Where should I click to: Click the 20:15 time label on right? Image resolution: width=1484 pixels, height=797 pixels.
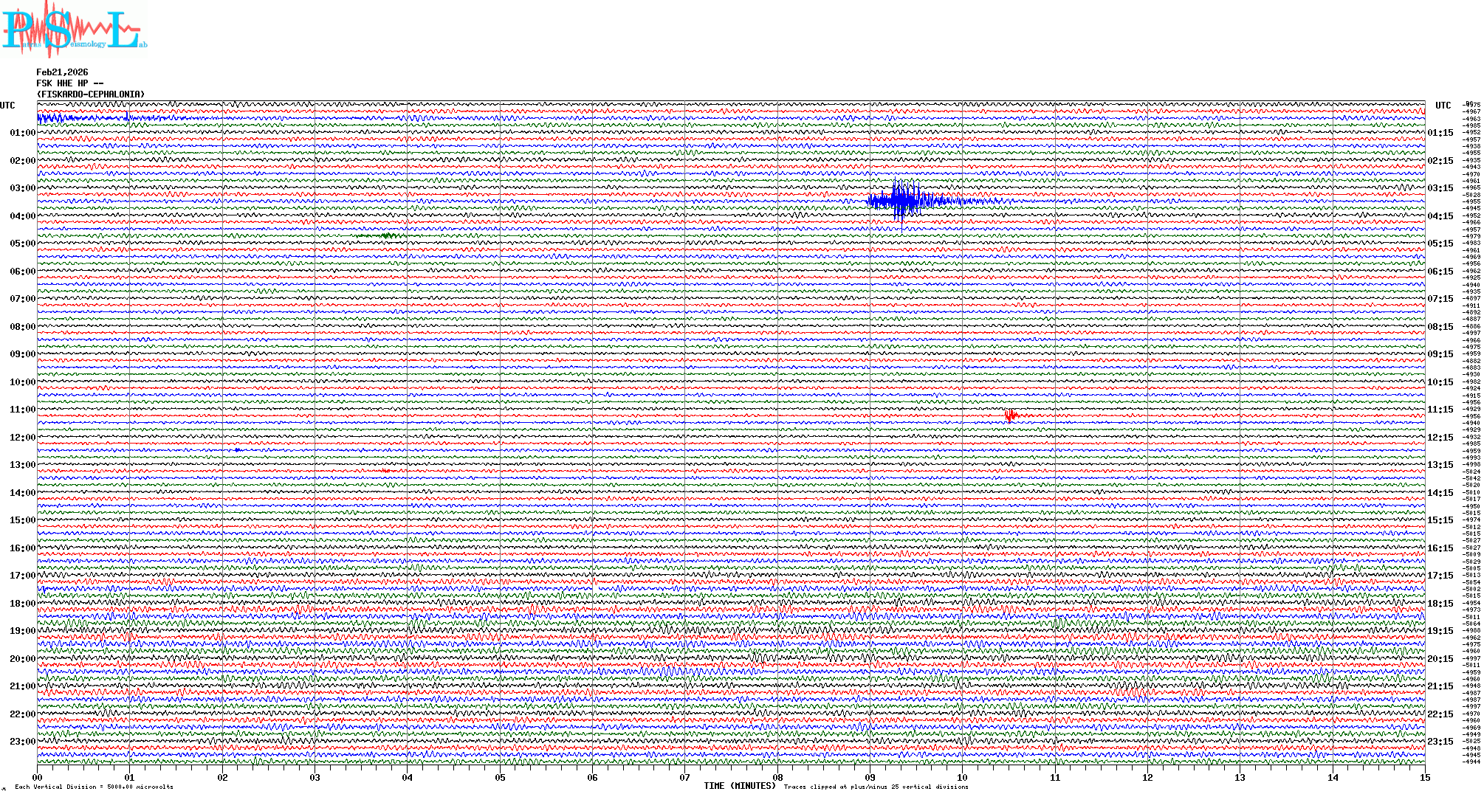tap(1440, 659)
